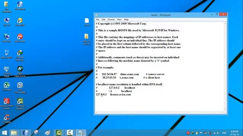Screen dimensions: 243x136
Task: Open the Format menu in Notepad
Action: pos(111,20)
